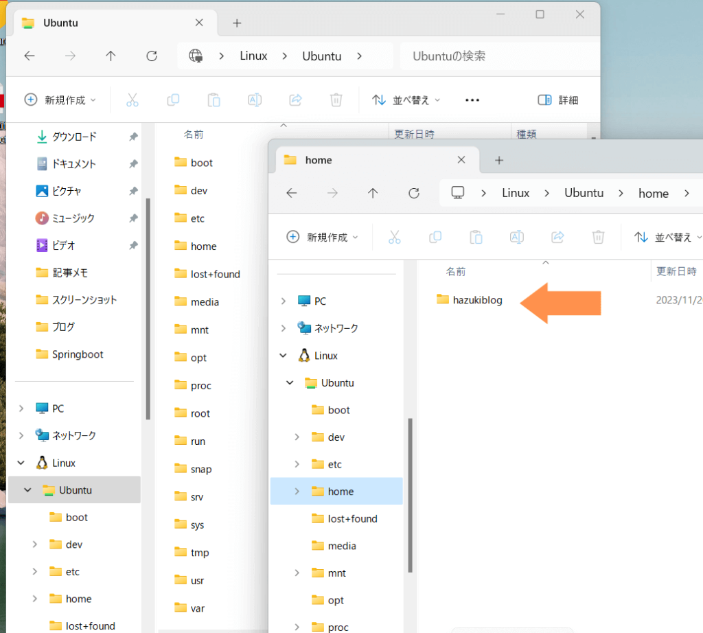Click Copy icon in Ubuntu window toolbar
The width and height of the screenshot is (703, 633).
tap(173, 100)
